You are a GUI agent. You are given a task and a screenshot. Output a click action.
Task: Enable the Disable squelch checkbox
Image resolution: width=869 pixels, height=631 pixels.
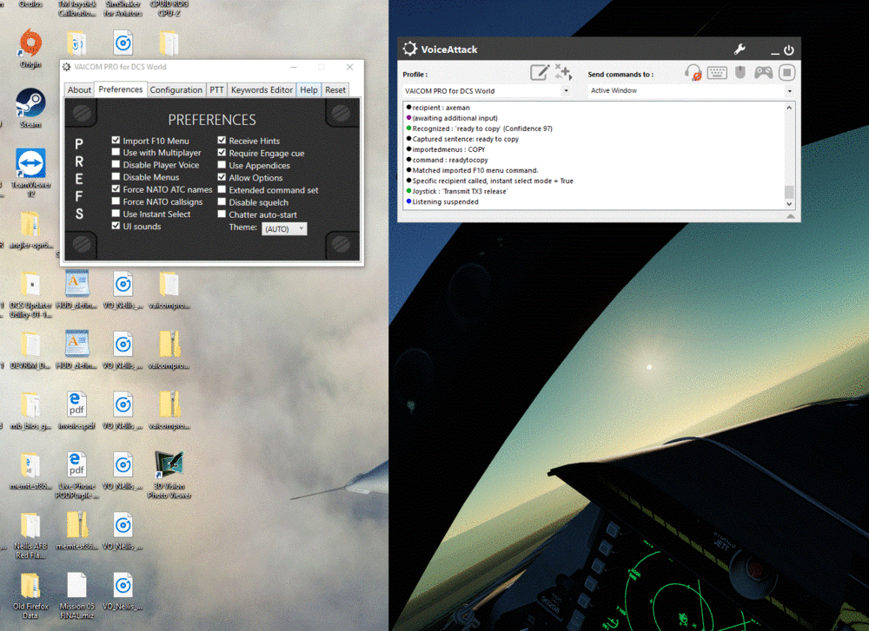[x=222, y=202]
